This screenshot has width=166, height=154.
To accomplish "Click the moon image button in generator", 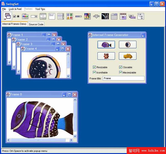I will (128, 45).
